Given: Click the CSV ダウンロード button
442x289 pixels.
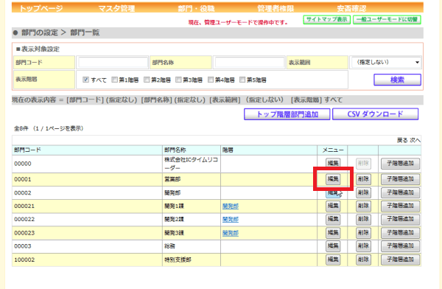Looking at the screenshot, I should (375, 114).
